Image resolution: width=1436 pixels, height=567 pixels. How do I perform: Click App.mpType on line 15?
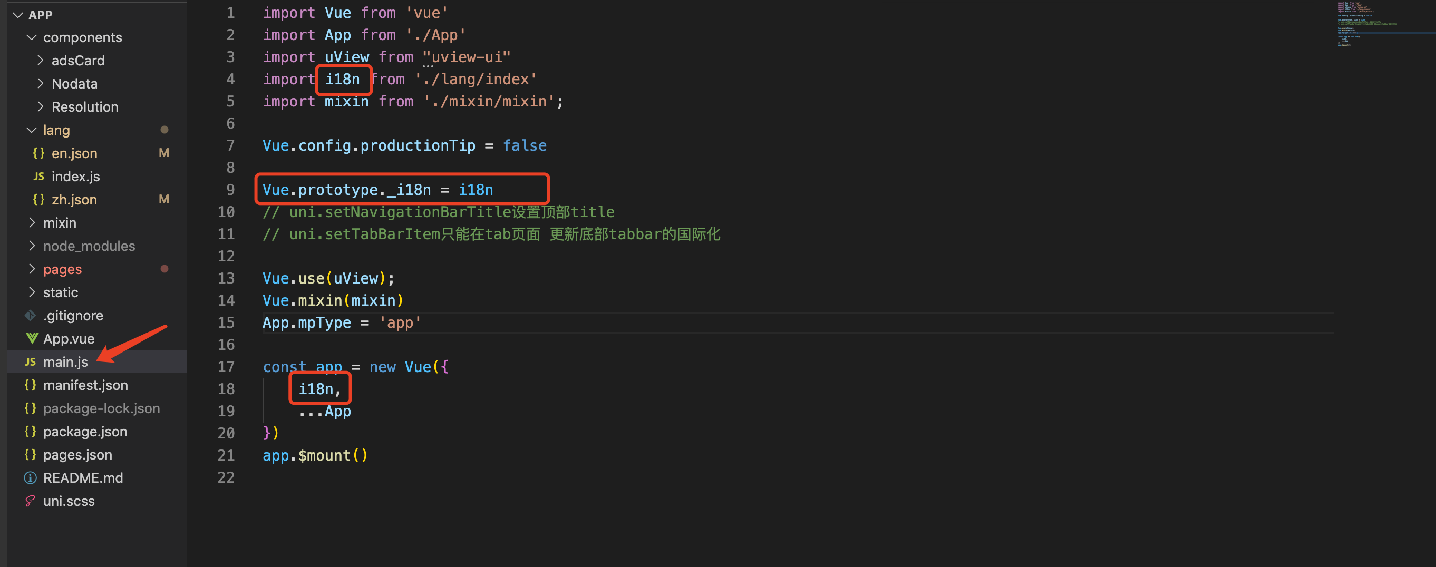pyautogui.click(x=307, y=323)
